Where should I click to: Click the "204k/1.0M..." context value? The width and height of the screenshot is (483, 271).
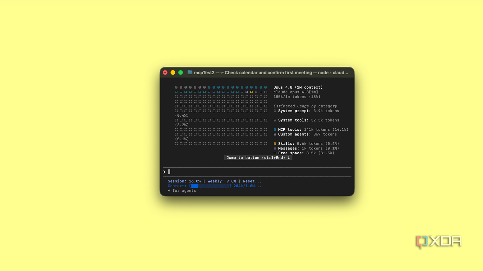247,186
